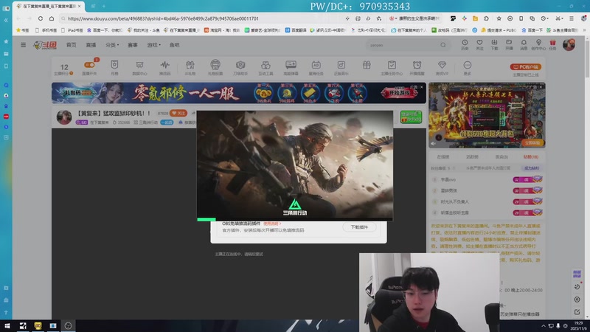The width and height of the screenshot is (590, 332).
Task: Open the side game ad thumbnail
Action: point(487,115)
